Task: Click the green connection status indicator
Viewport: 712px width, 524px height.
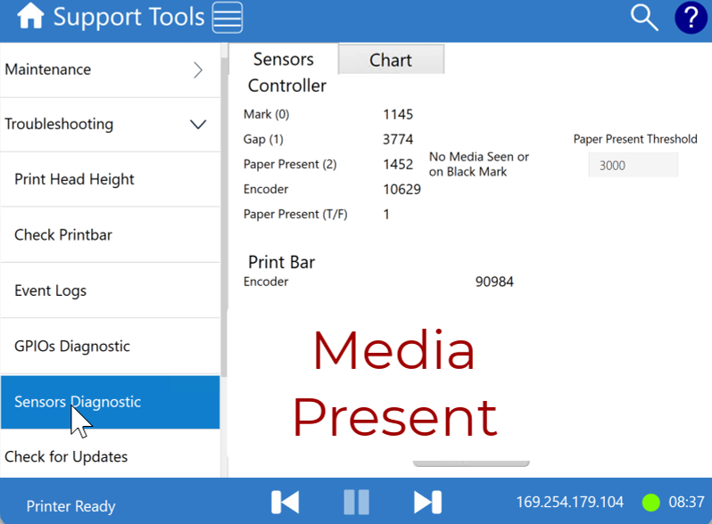Action: [650, 502]
